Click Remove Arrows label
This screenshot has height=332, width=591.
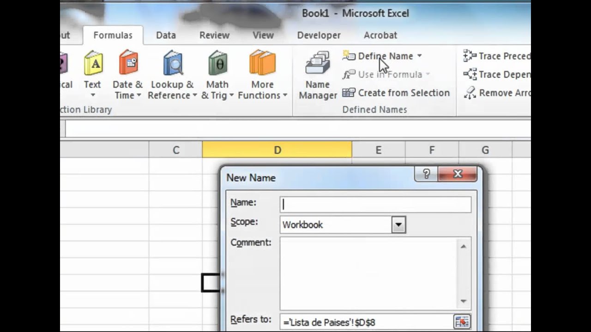pyautogui.click(x=505, y=93)
